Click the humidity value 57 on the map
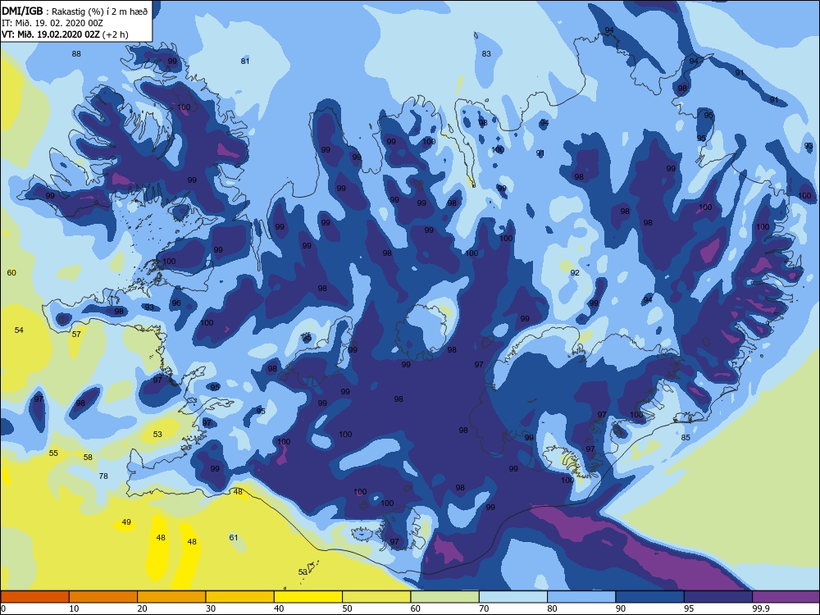 (x=76, y=334)
